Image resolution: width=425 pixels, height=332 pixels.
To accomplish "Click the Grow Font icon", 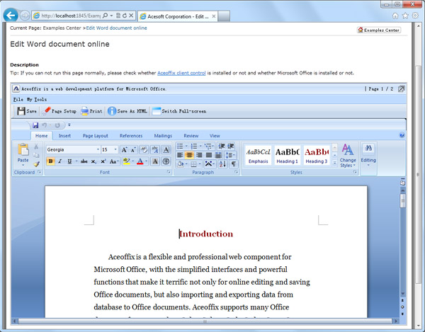I will (x=124, y=150).
